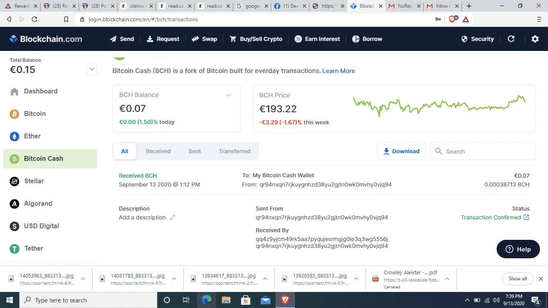Select Tether in sidebar
Image resolution: width=548 pixels, height=308 pixels.
pos(50,248)
